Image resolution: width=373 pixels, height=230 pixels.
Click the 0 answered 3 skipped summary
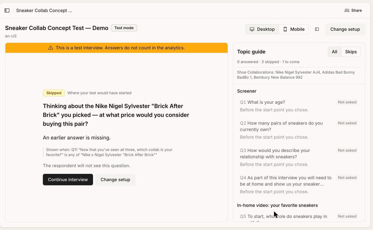tap(268, 62)
